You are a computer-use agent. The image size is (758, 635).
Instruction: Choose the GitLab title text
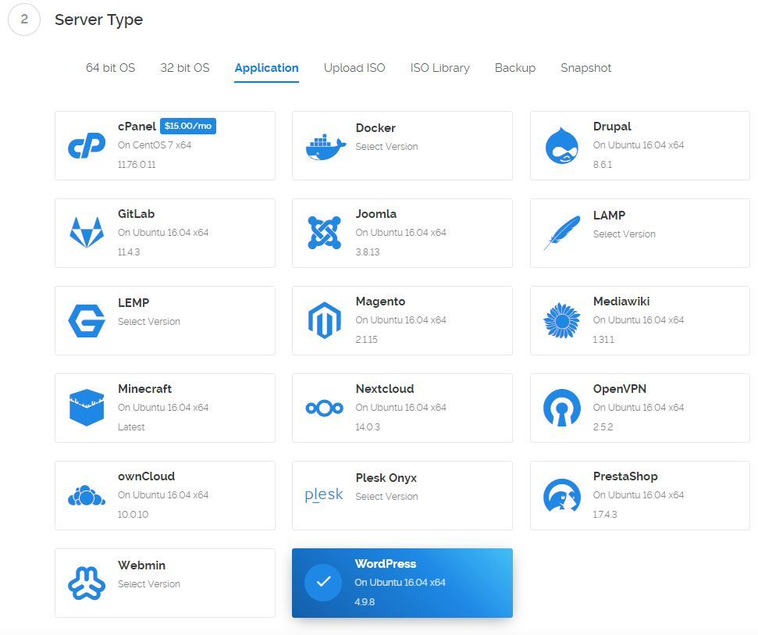click(137, 214)
